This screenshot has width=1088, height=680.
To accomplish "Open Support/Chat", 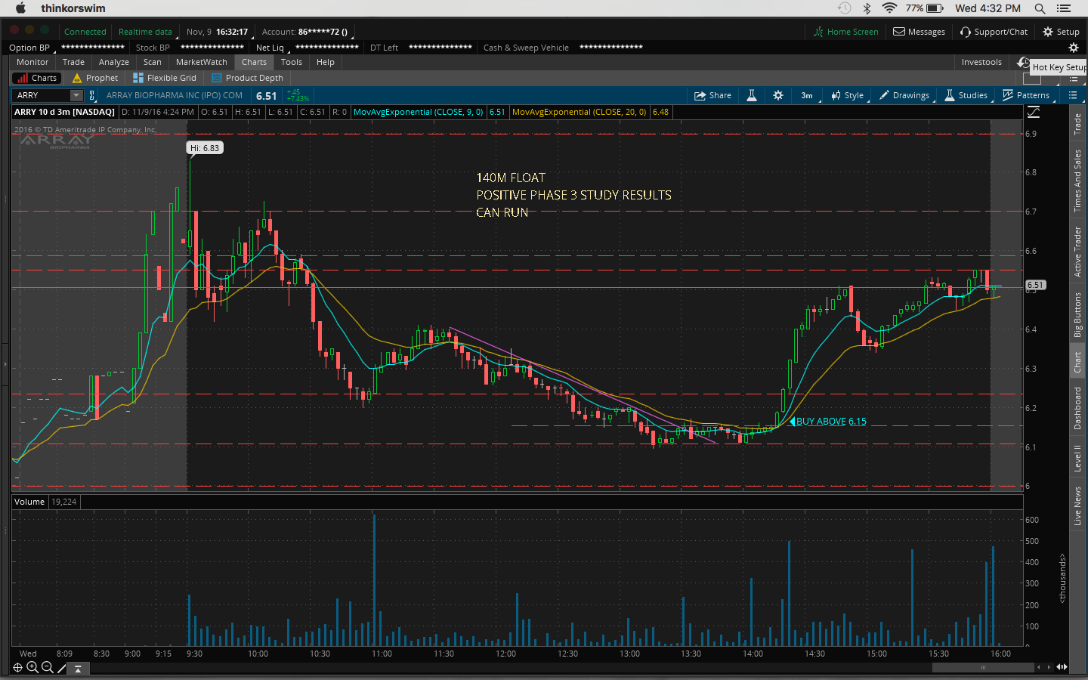I will pyautogui.click(x=994, y=32).
